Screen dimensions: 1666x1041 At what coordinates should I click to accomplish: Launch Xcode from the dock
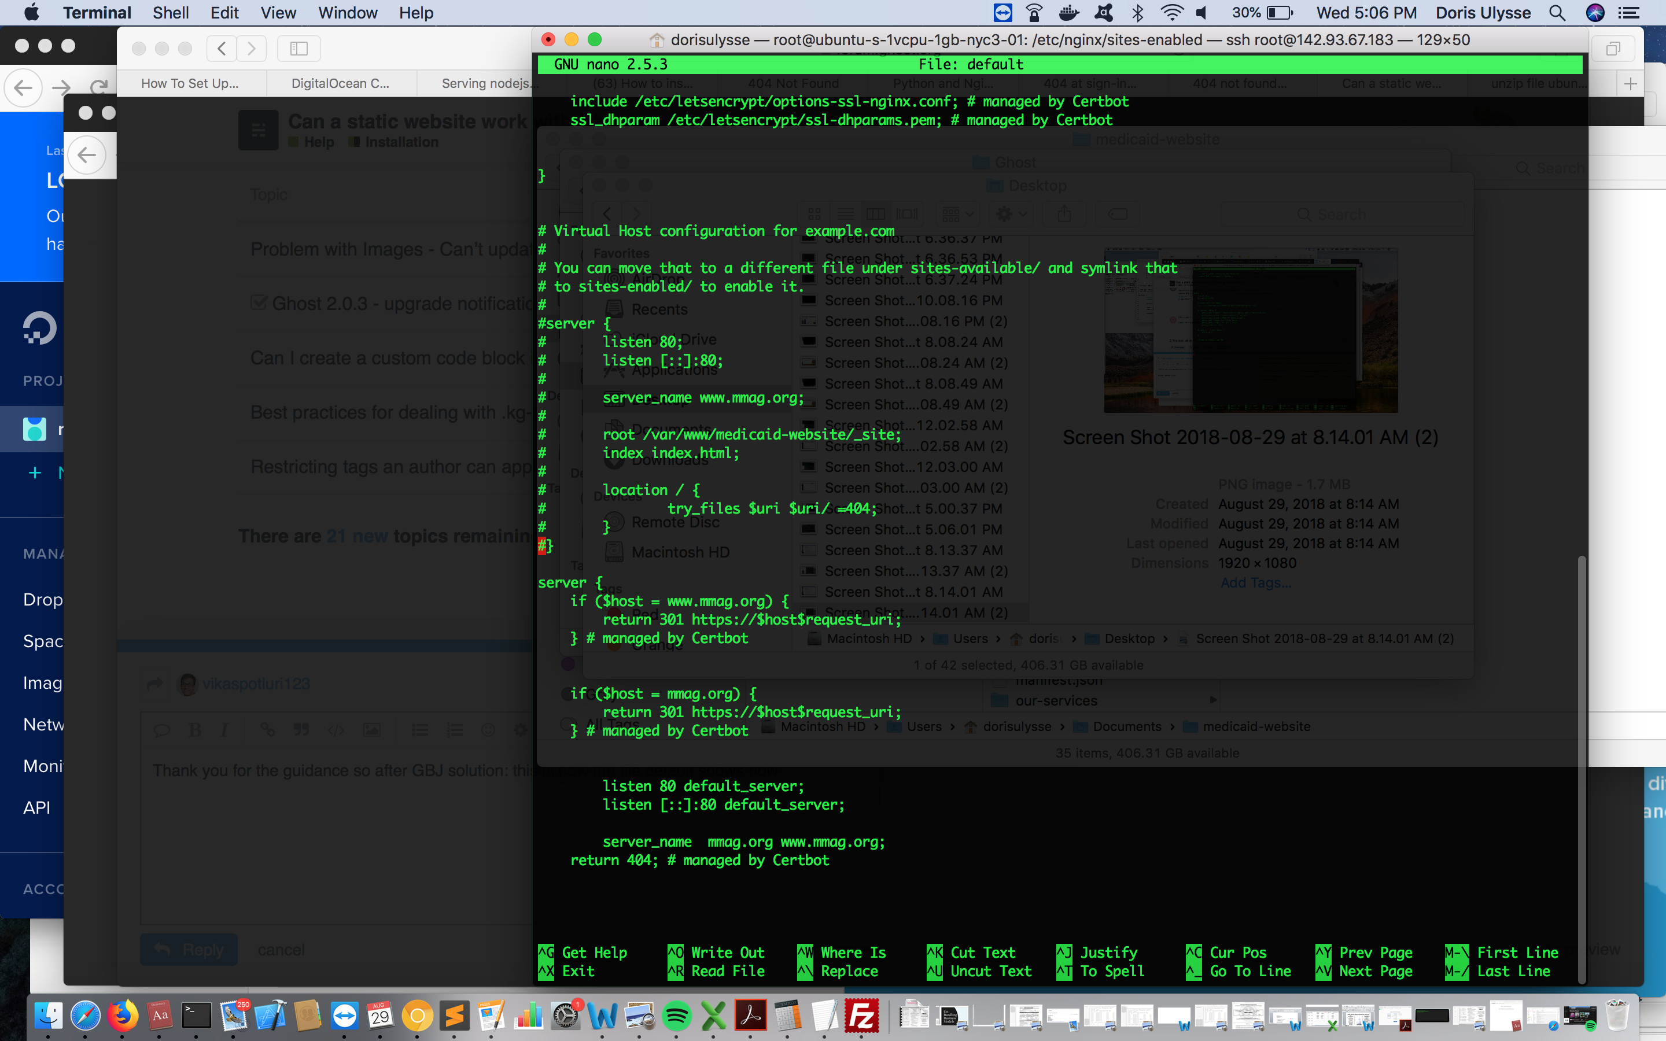271,1016
